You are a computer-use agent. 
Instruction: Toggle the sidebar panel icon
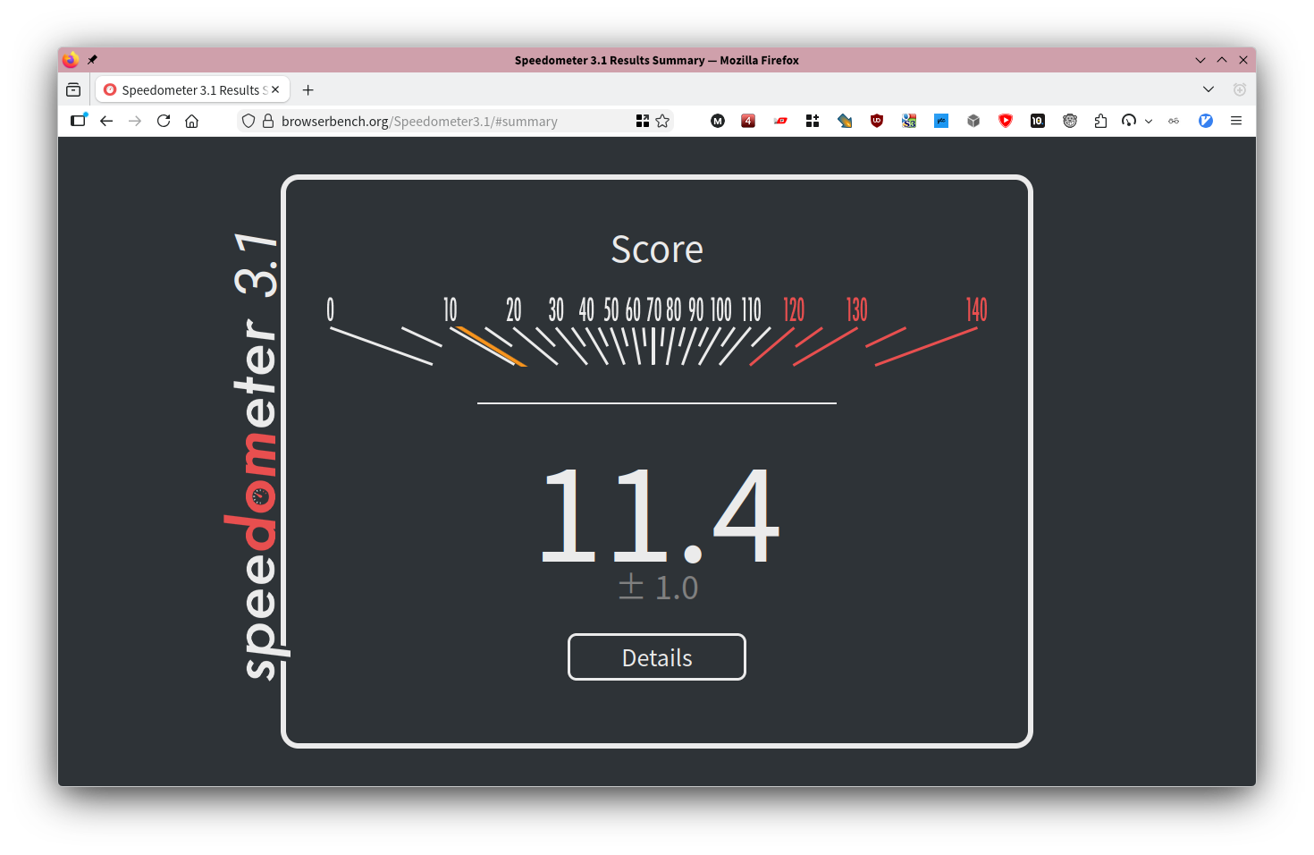pos(79,121)
